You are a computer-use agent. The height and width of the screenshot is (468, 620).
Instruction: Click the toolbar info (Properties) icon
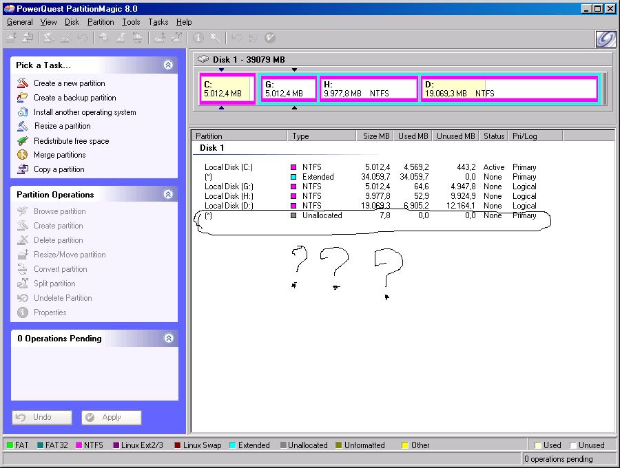click(198, 38)
